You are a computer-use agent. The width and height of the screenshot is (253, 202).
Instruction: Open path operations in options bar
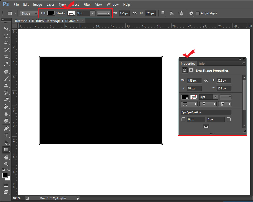pos(163,13)
